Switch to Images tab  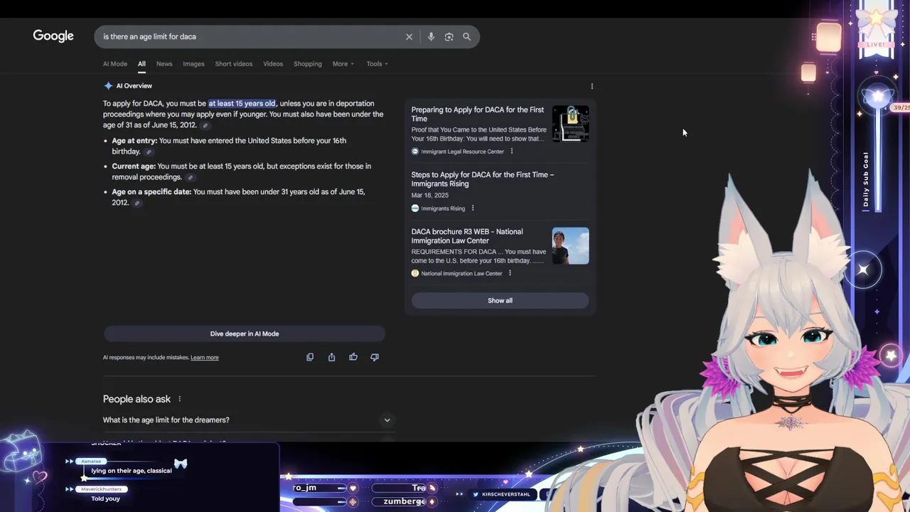pos(193,64)
